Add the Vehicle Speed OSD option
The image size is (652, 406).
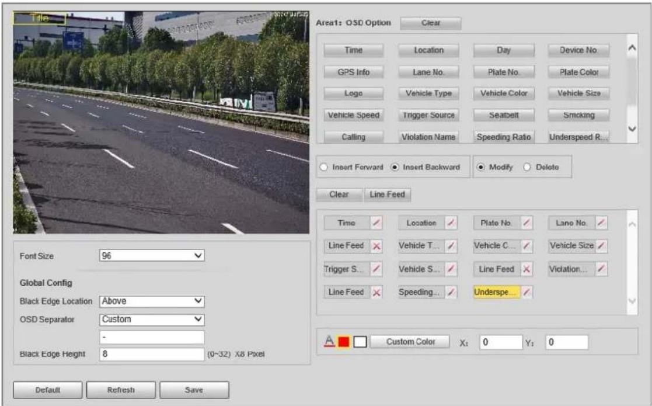click(354, 115)
